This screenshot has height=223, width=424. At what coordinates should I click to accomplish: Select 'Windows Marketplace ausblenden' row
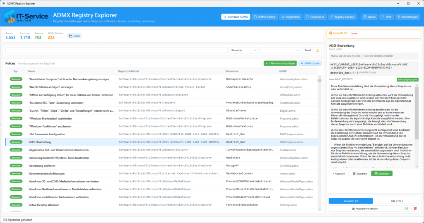coord(161,118)
